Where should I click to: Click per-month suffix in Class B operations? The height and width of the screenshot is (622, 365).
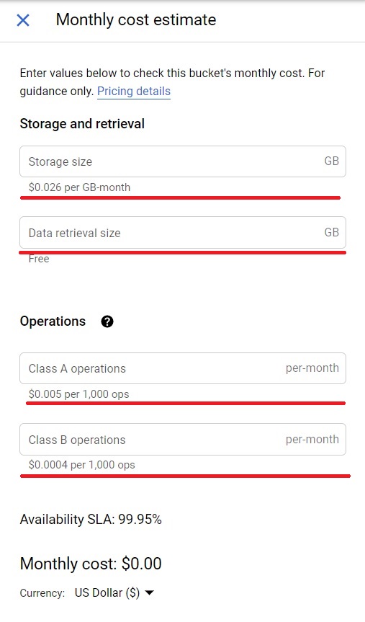tap(312, 439)
